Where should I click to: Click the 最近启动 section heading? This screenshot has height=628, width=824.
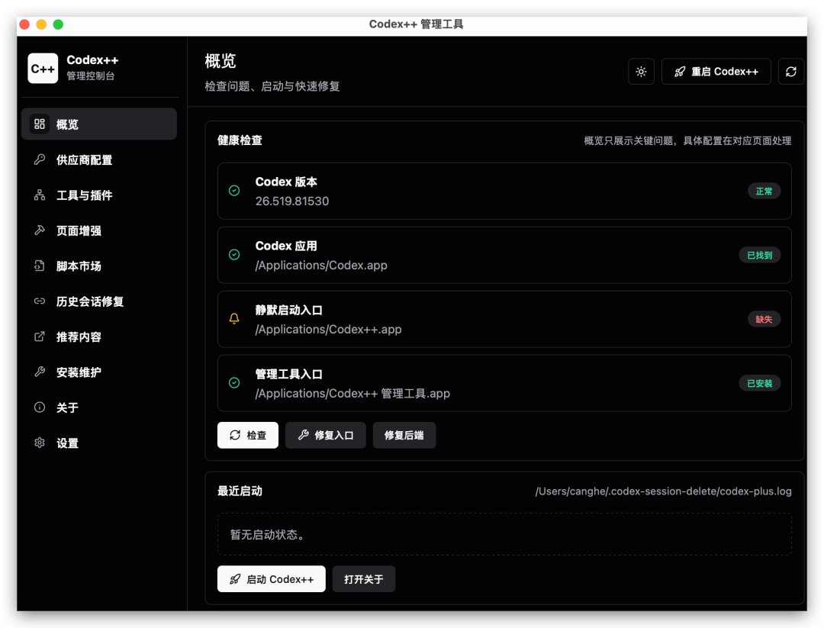point(240,491)
